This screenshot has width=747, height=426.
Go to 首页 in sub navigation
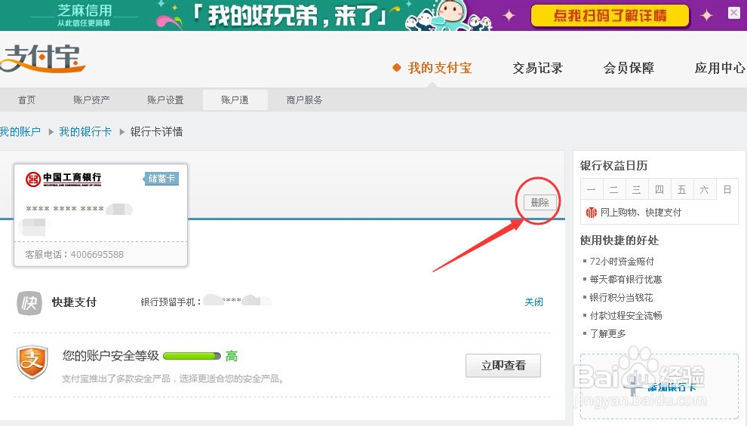pos(26,100)
